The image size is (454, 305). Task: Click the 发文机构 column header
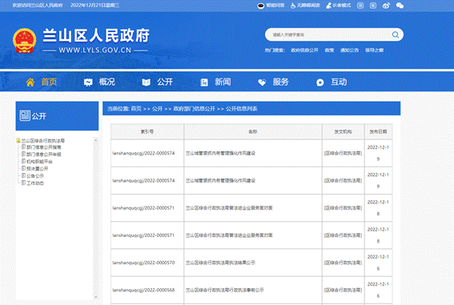[343, 131]
